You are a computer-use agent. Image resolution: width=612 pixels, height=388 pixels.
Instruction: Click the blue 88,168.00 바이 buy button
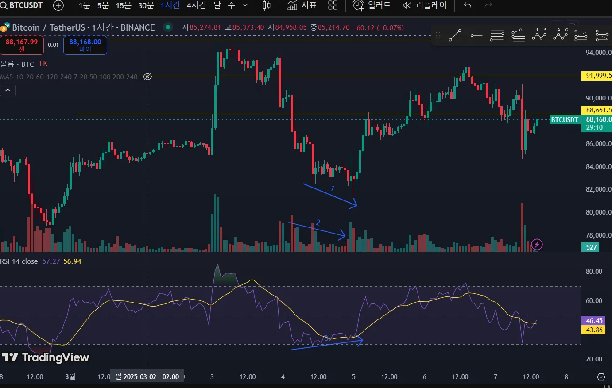click(x=85, y=45)
